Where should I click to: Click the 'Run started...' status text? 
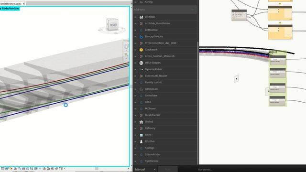click(205, 170)
